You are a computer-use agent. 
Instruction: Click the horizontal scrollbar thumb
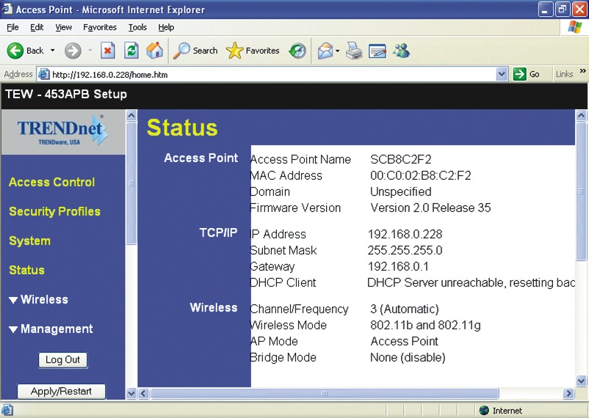pos(324,393)
